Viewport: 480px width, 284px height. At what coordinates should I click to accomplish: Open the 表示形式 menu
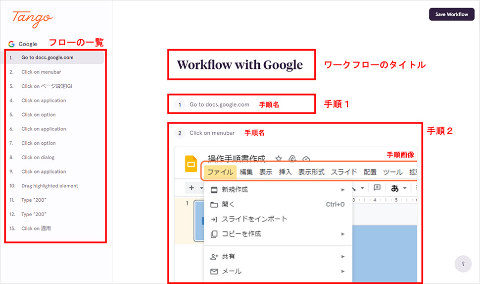click(x=311, y=172)
